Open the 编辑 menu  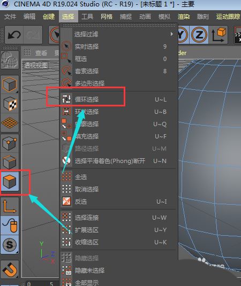click(x=29, y=17)
